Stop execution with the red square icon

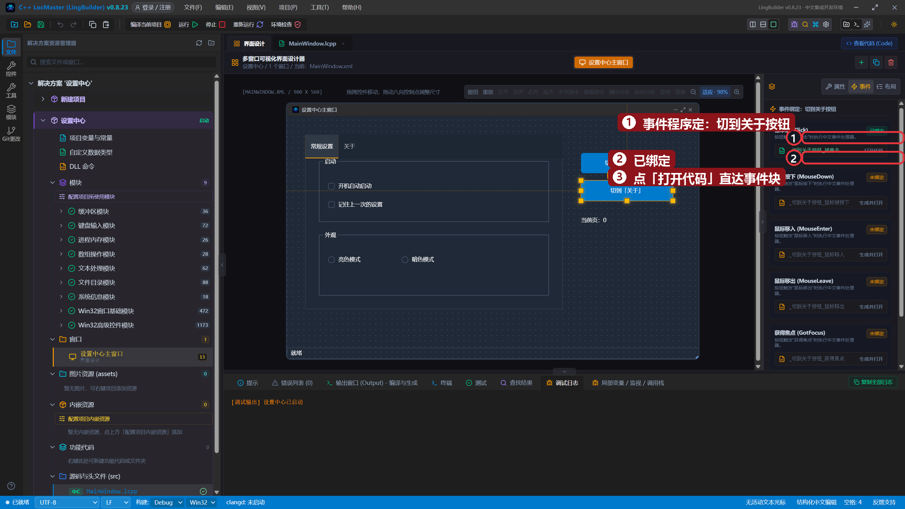point(222,25)
